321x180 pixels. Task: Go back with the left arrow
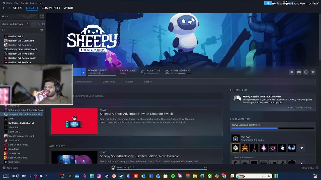point(4,8)
